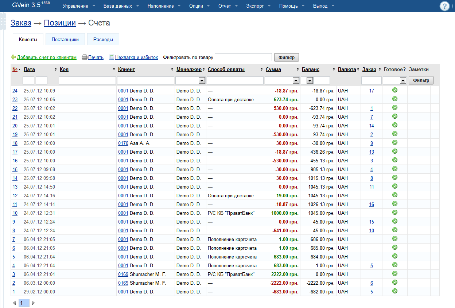Click the Код column filter input field
This screenshot has width=455, height=308.
87,80
